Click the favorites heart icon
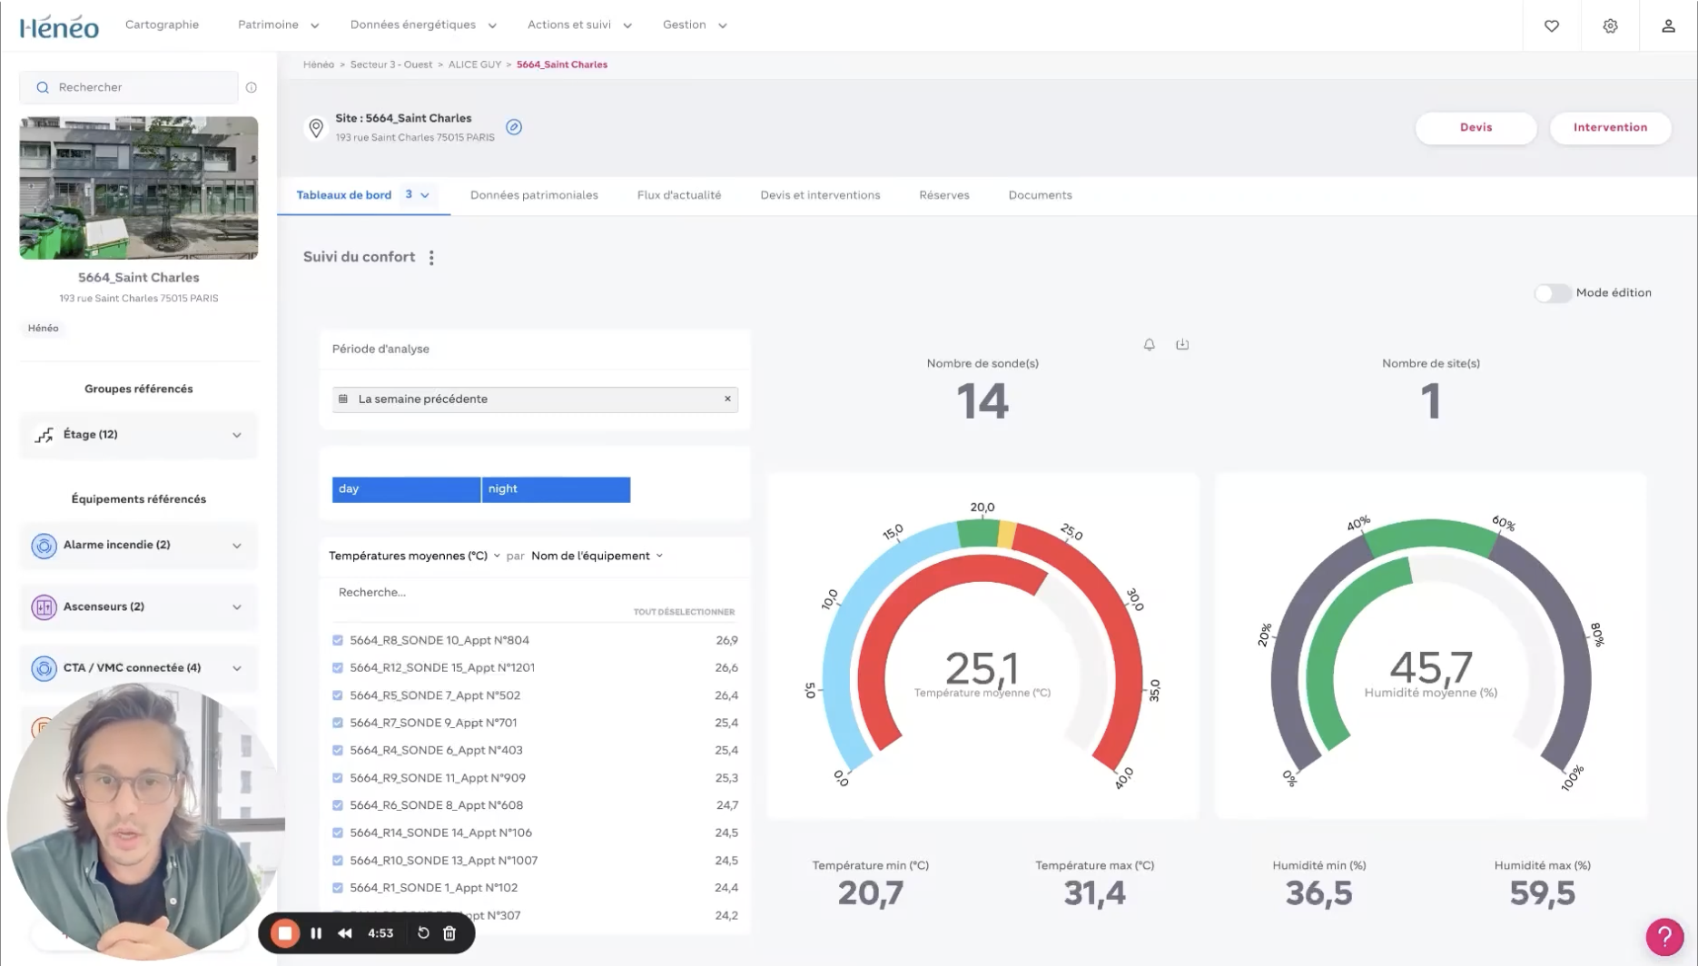The height and width of the screenshot is (966, 1698). tap(1551, 25)
